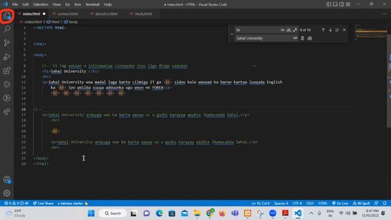Click the Replace All icon
Image resolution: width=391 pixels, height=220 pixels.
[310, 38]
